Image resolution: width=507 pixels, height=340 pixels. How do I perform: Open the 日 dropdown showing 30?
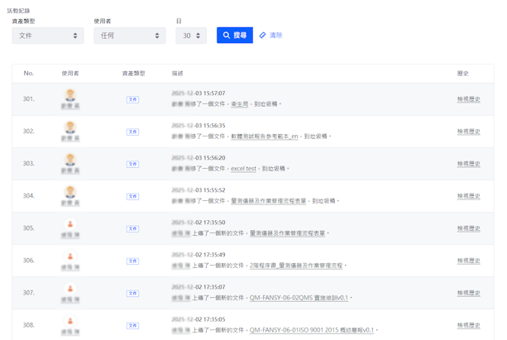coord(191,36)
